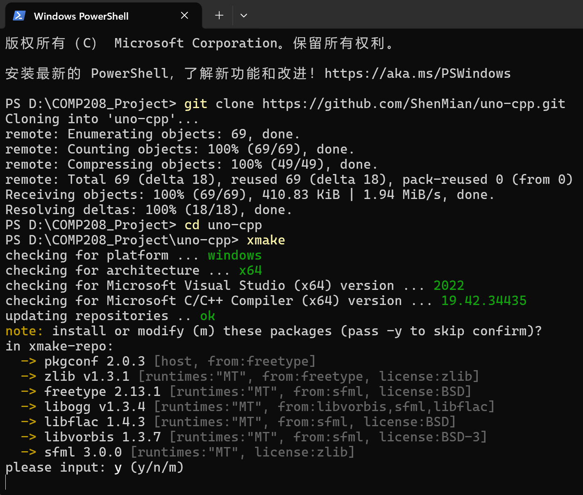Click the green 'ok' repositories status
583x495 pixels.
[x=208, y=316]
